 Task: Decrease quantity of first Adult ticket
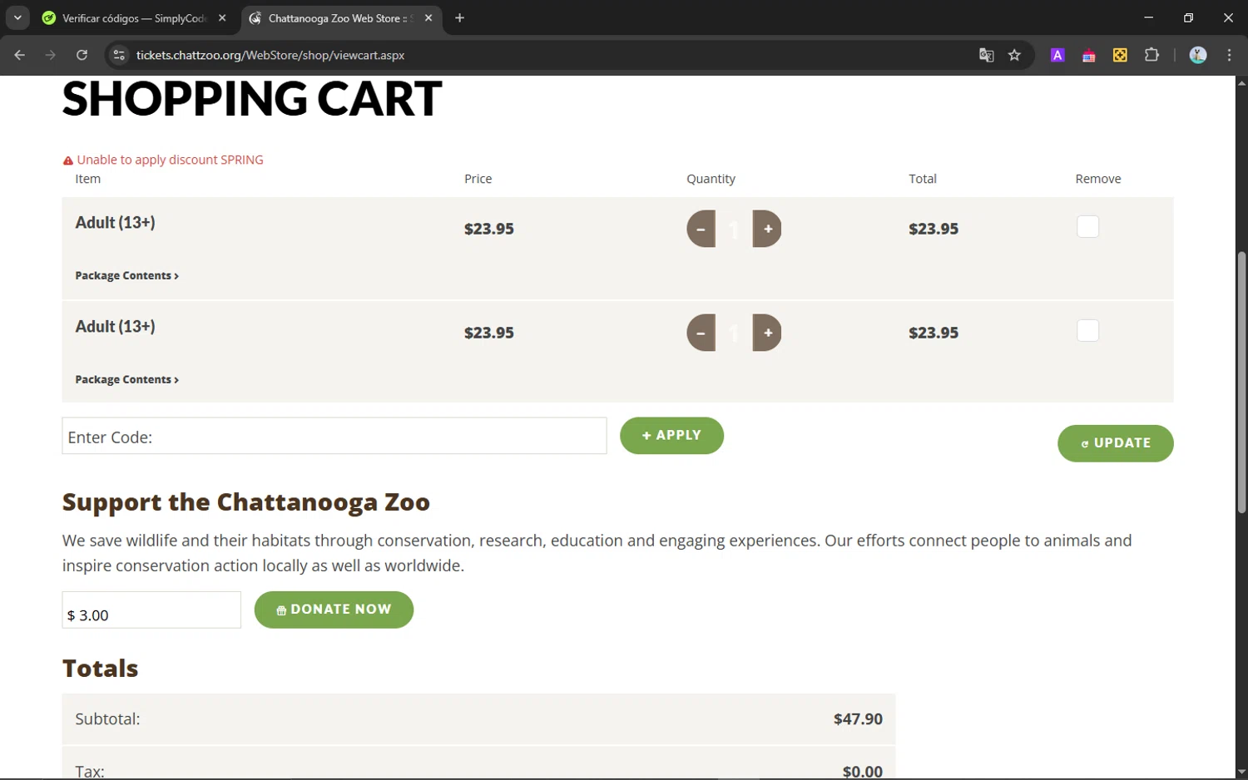coord(701,229)
